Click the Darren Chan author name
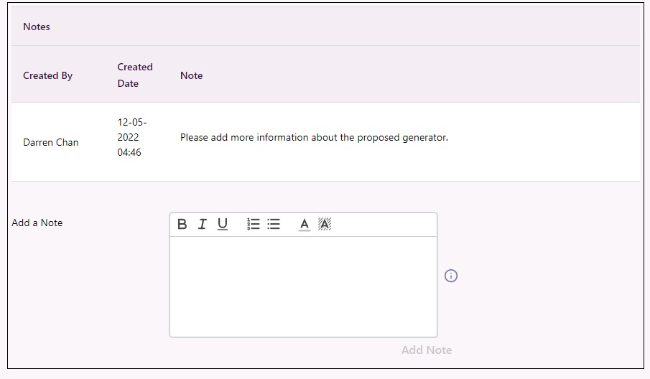 (x=50, y=142)
